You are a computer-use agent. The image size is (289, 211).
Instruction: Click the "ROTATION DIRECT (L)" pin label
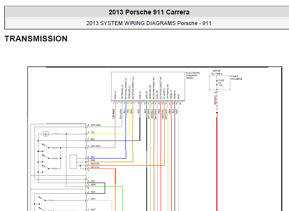coord(133,88)
